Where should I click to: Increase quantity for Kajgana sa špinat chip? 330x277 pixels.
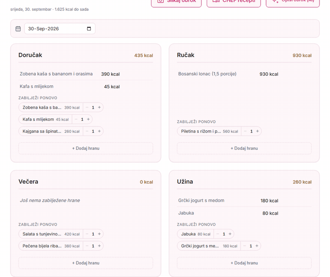pyautogui.click(x=99, y=132)
